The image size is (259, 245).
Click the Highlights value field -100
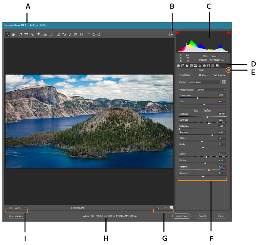click(222, 126)
